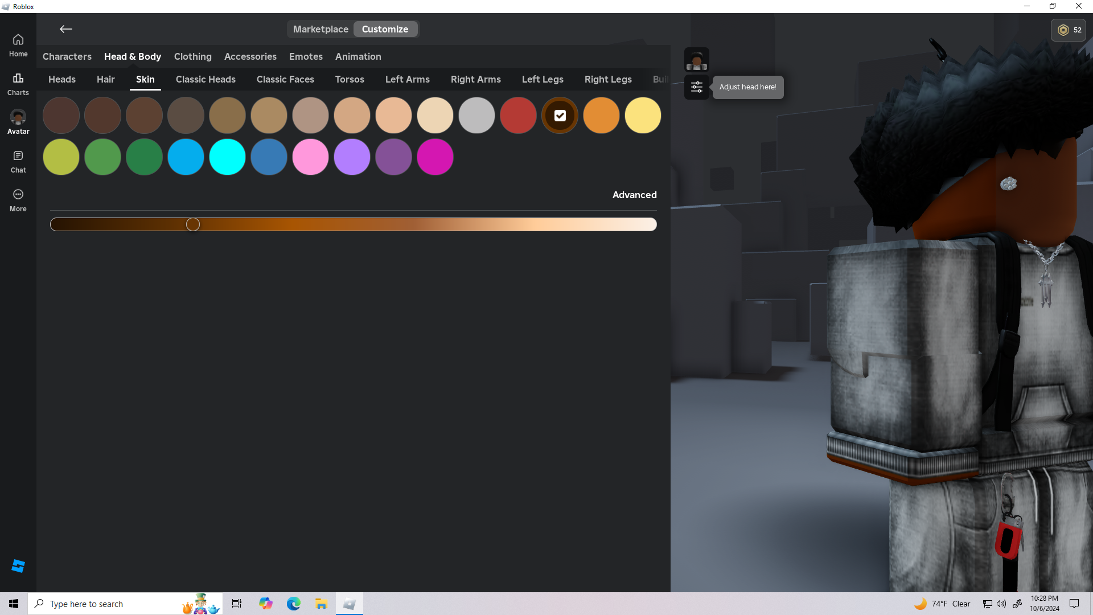Open Microsoft Edge from the taskbar

pyautogui.click(x=293, y=604)
